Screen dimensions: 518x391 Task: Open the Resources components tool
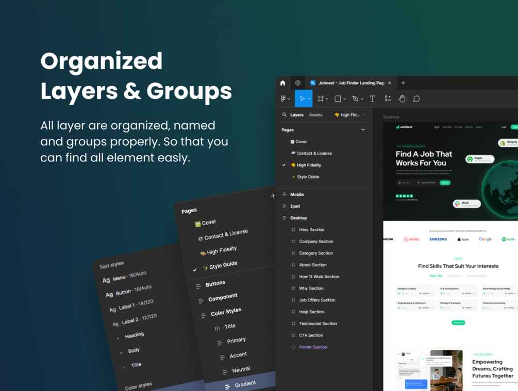pos(388,98)
